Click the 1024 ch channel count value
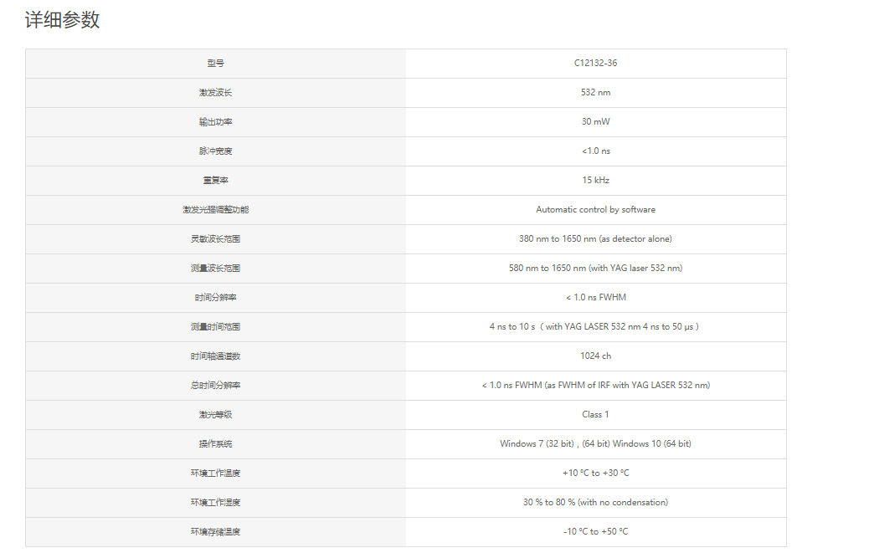Viewport: 874px width, 558px height. [595, 356]
